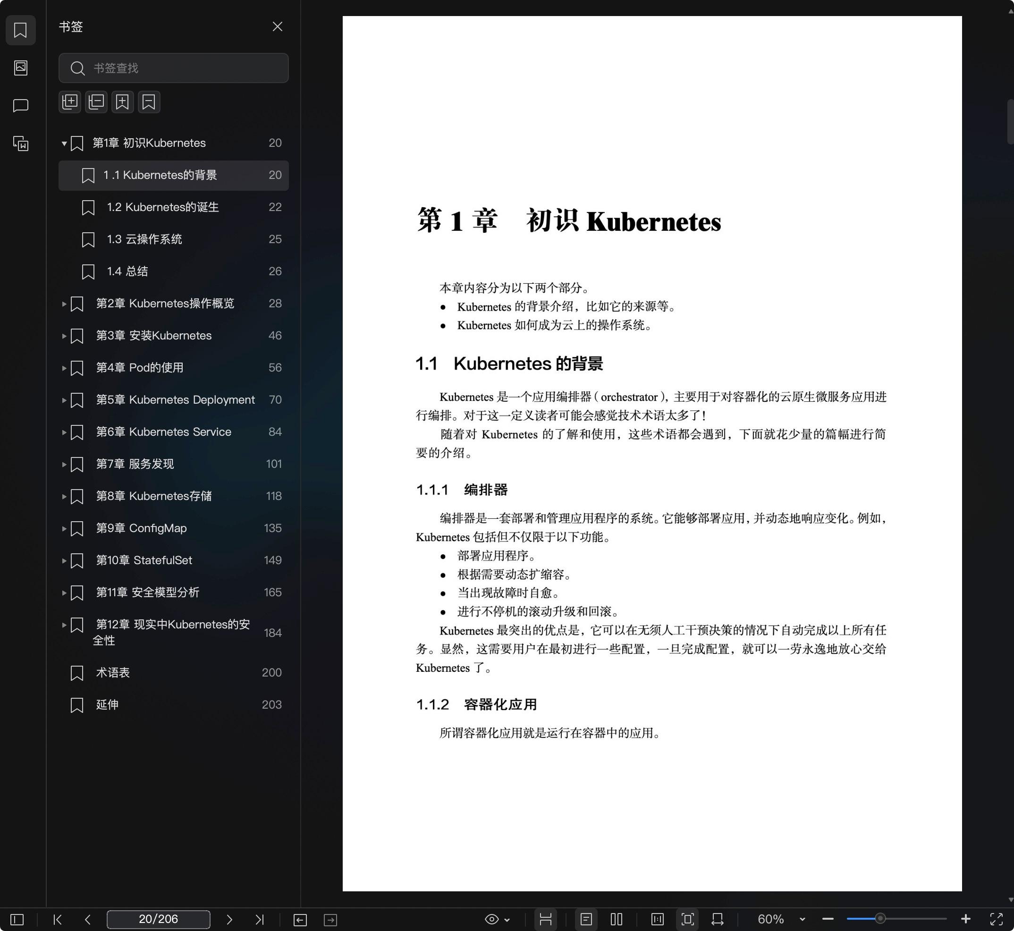Click add bookmark icon
The height and width of the screenshot is (931, 1014).
[x=122, y=102]
